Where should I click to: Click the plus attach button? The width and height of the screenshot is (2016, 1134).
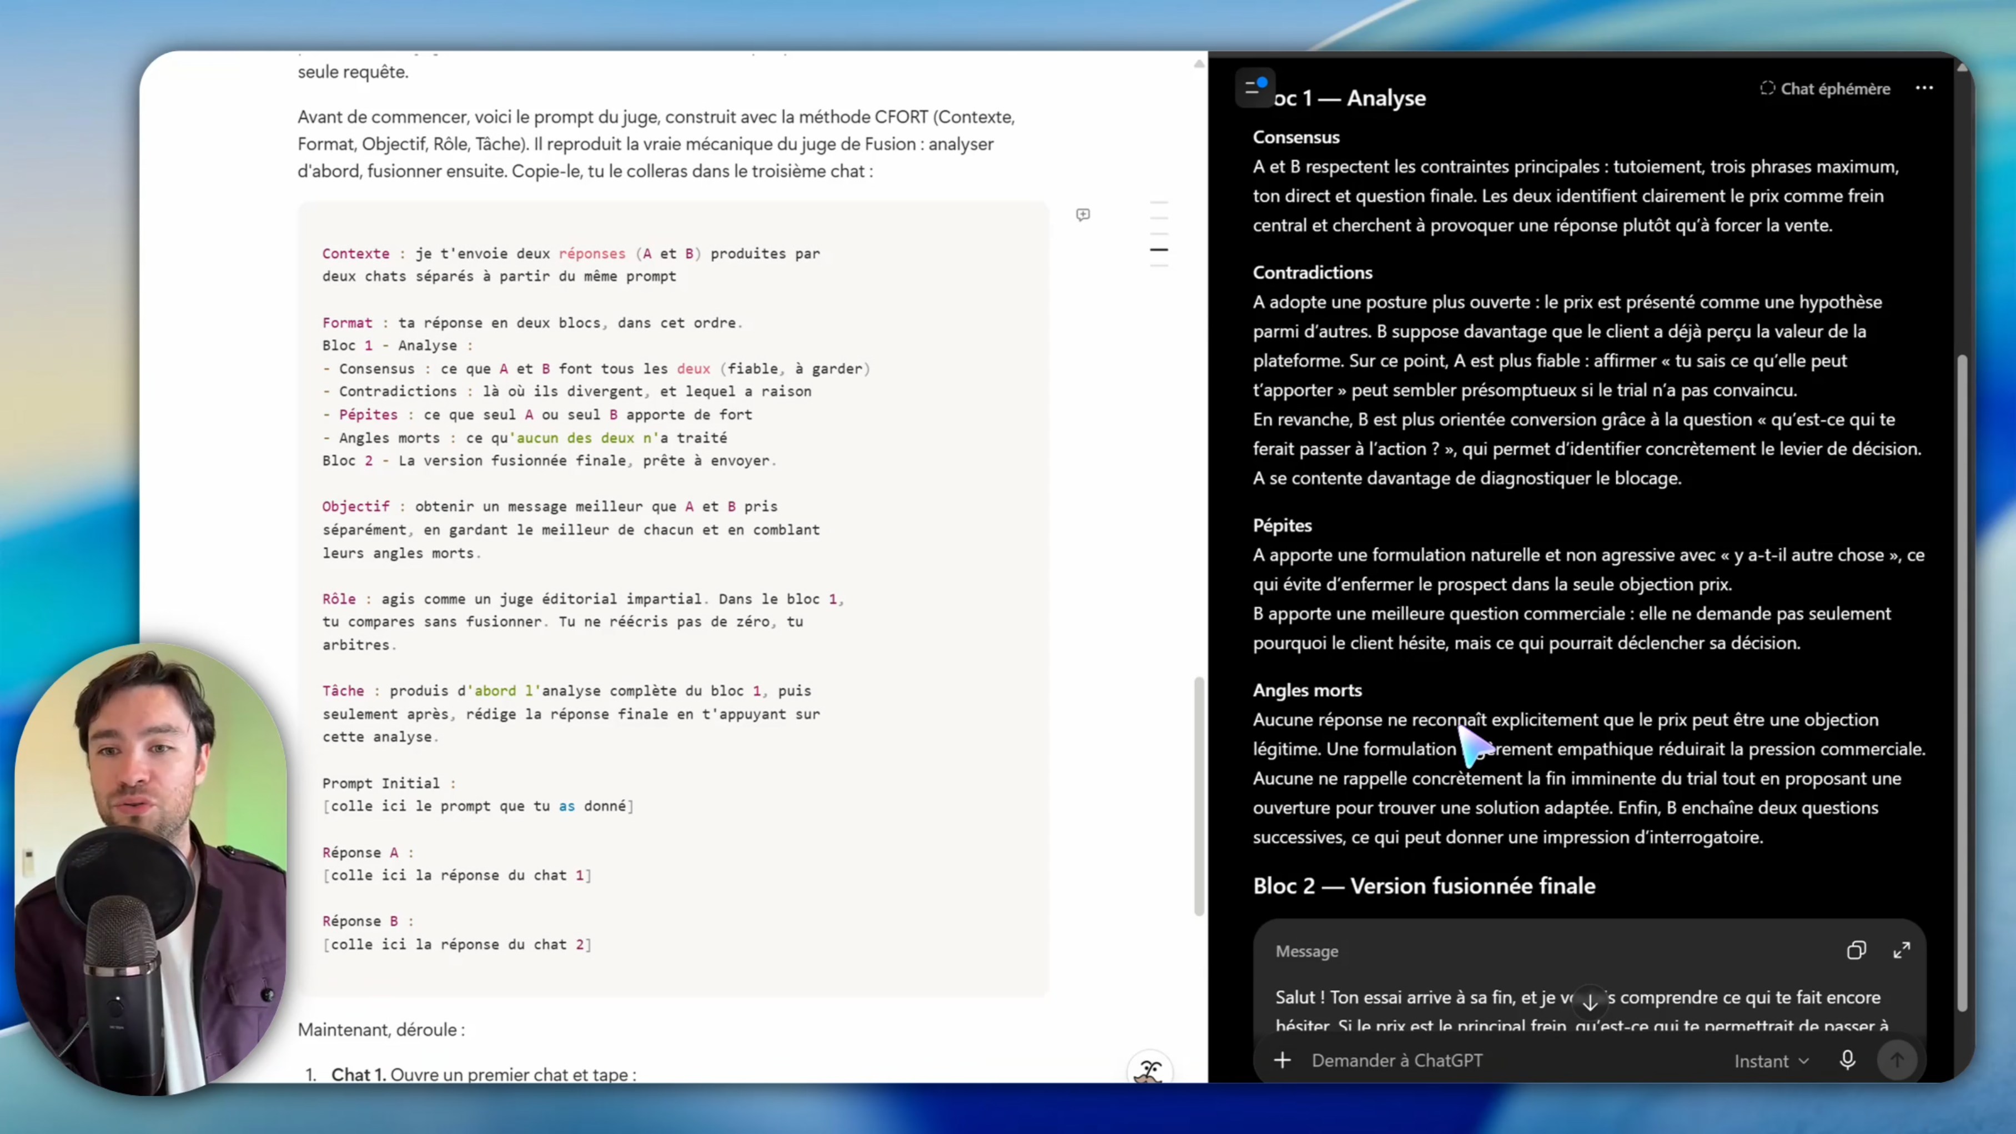[x=1282, y=1061]
